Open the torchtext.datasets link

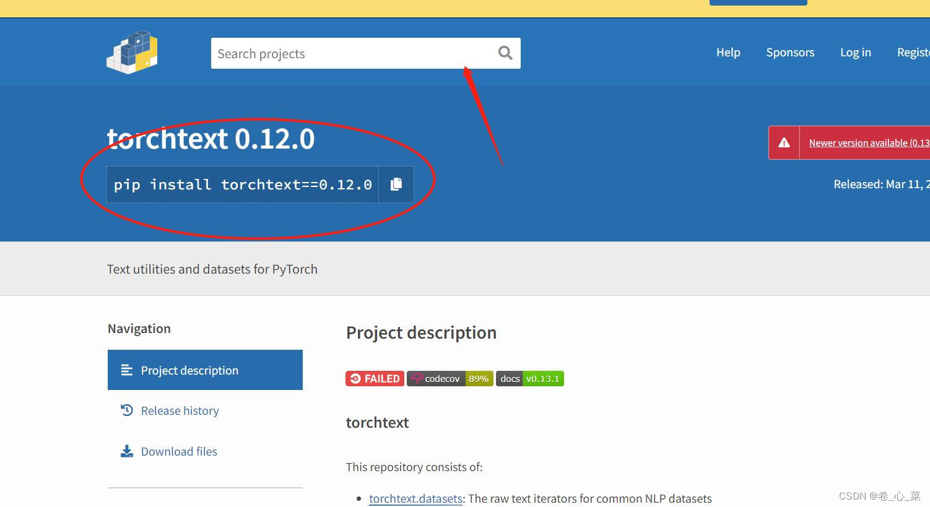(415, 498)
